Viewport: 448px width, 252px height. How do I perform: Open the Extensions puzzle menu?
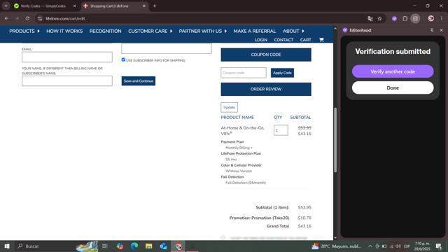click(405, 19)
